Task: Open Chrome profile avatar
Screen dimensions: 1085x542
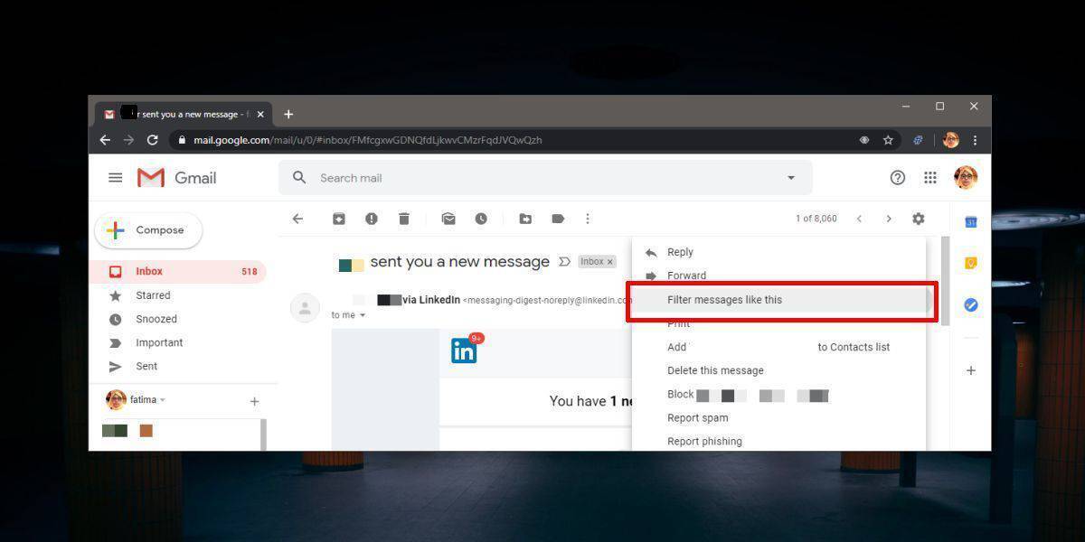Action: pyautogui.click(x=951, y=140)
